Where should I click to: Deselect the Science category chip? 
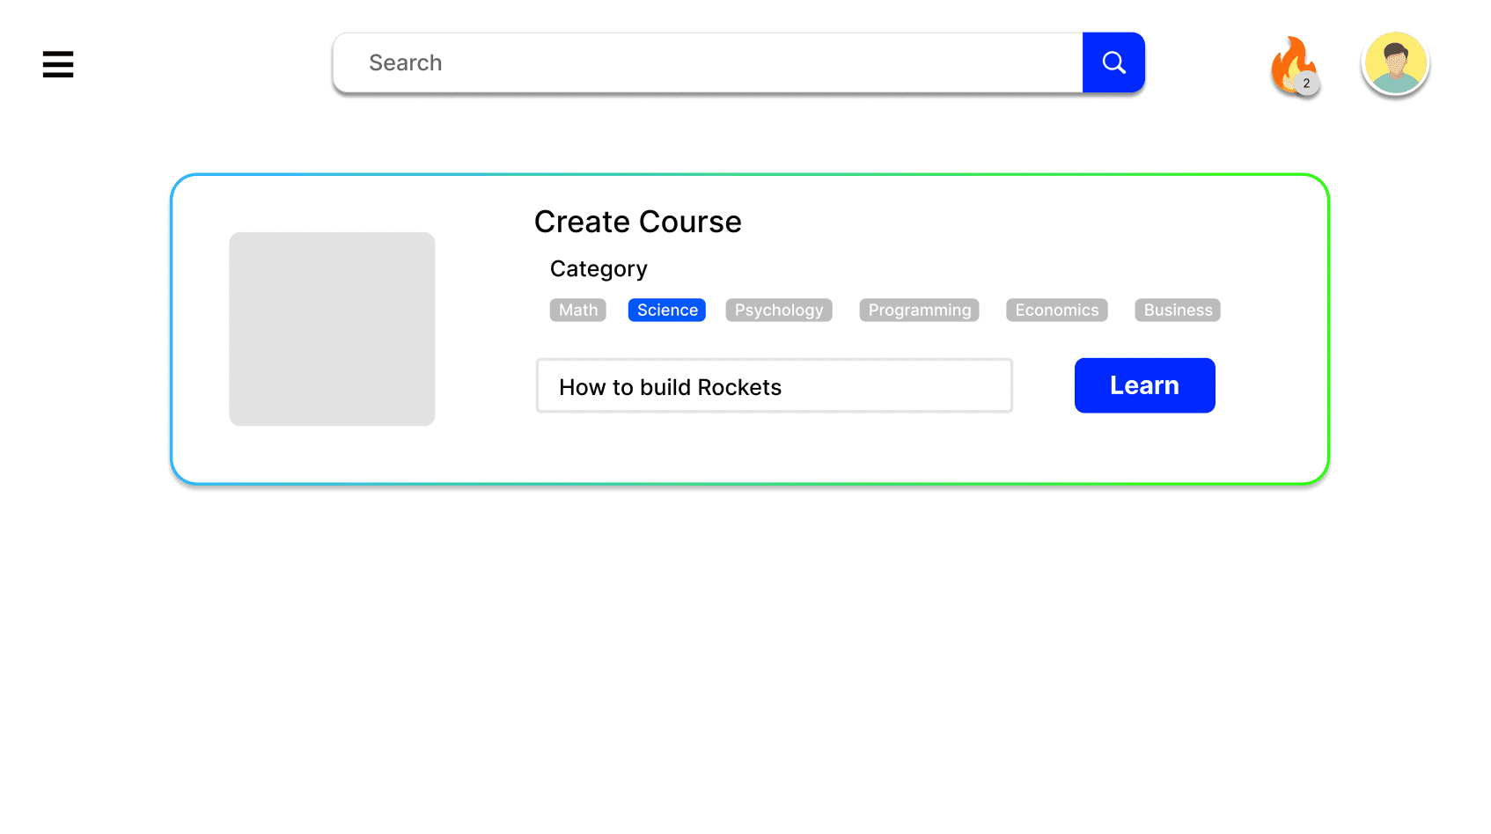pos(666,310)
